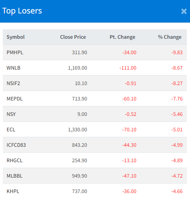This screenshot has width=190, height=197.
Task: Select the NSY symbol
Action: tap(11, 114)
